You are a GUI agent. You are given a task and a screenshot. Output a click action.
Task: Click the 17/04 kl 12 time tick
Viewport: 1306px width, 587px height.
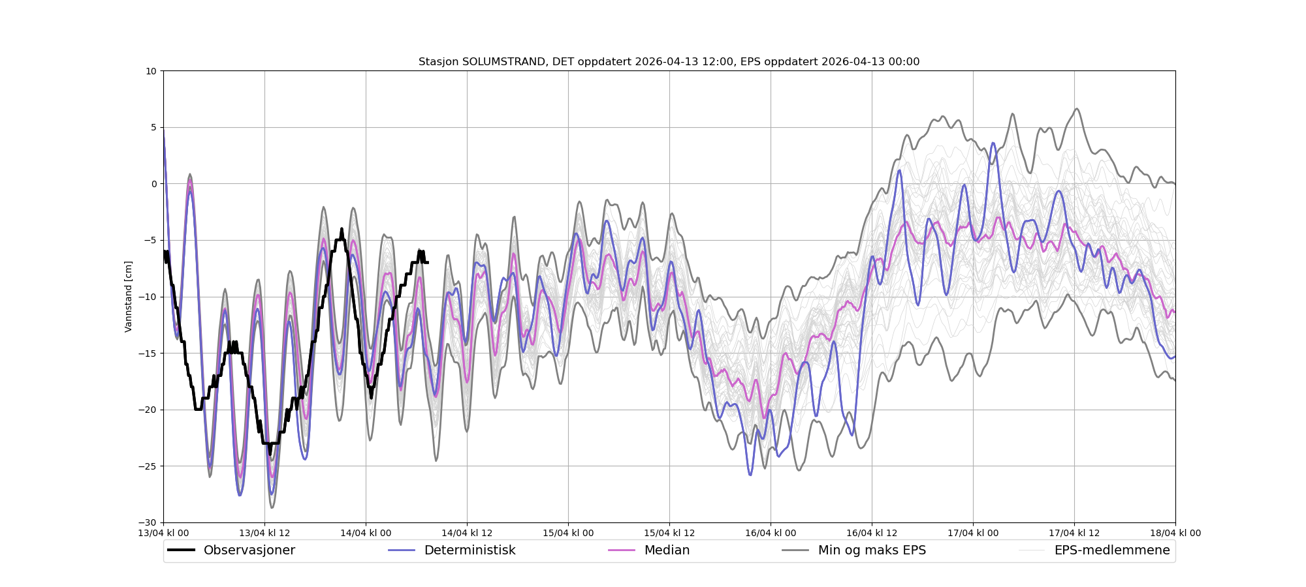[1074, 533]
